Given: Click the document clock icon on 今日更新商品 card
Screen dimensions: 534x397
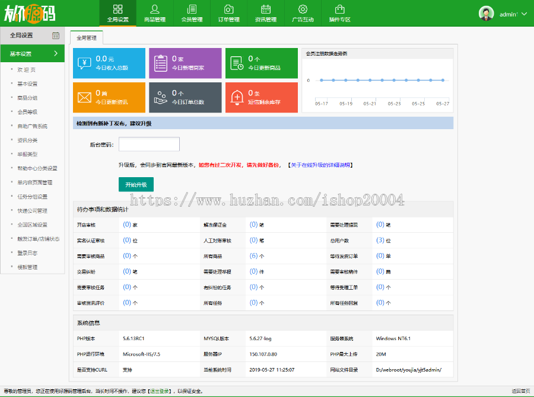Looking at the screenshot, I should click(x=237, y=63).
